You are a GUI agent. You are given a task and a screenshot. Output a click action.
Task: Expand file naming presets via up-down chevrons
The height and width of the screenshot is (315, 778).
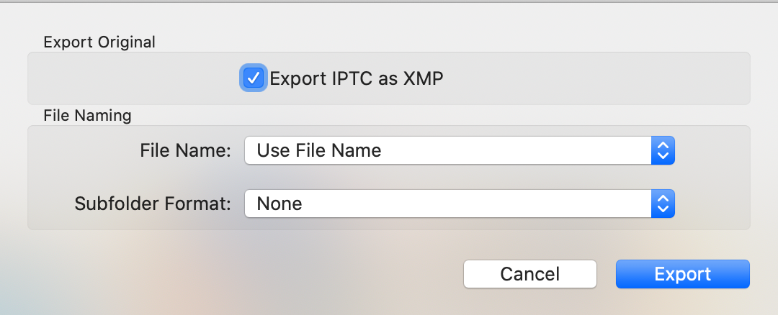click(663, 150)
